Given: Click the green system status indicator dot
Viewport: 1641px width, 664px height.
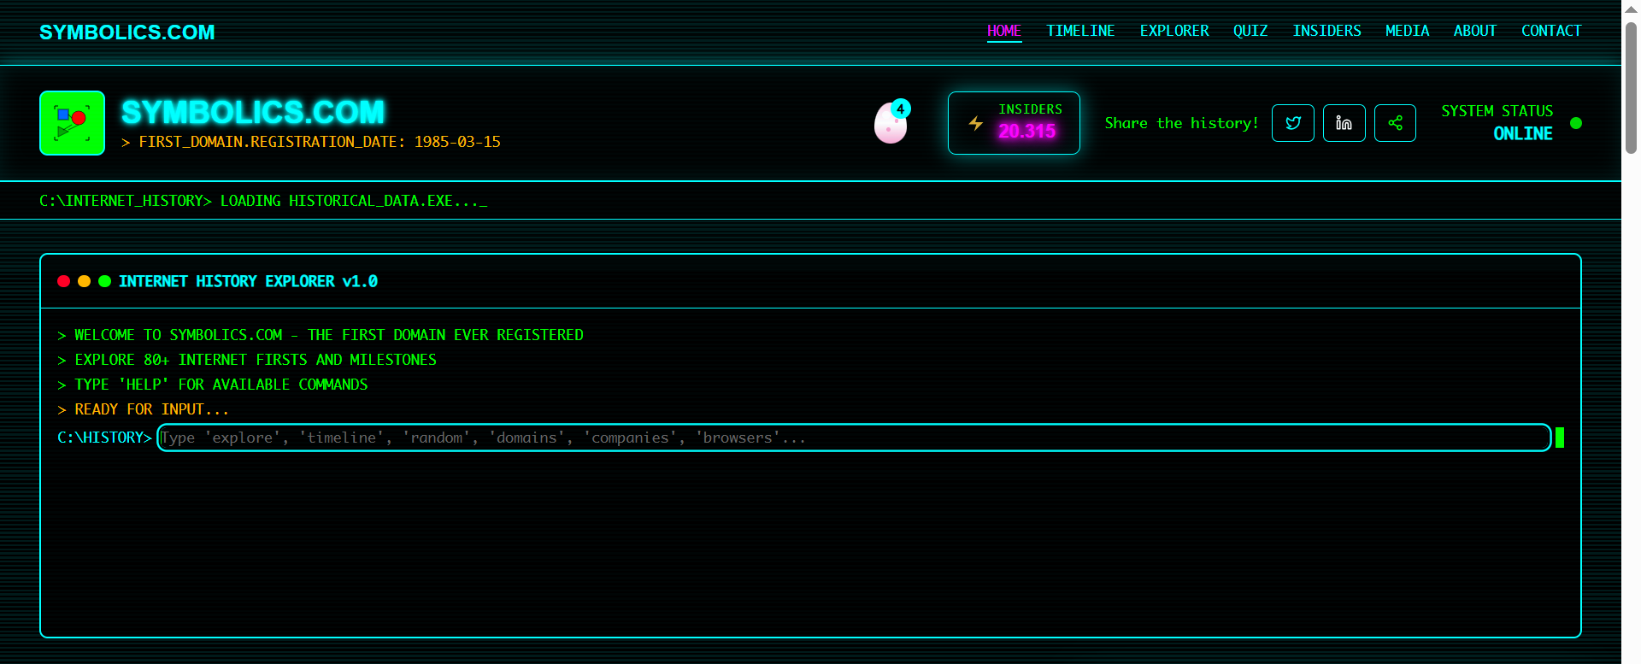Looking at the screenshot, I should [1576, 123].
